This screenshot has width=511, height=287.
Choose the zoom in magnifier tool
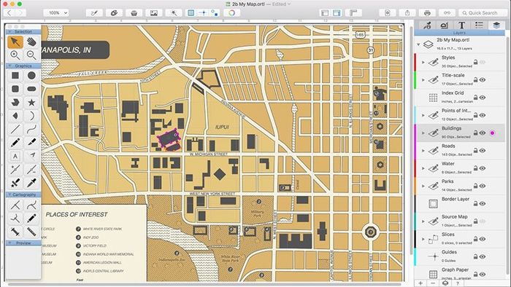[x=15, y=55]
